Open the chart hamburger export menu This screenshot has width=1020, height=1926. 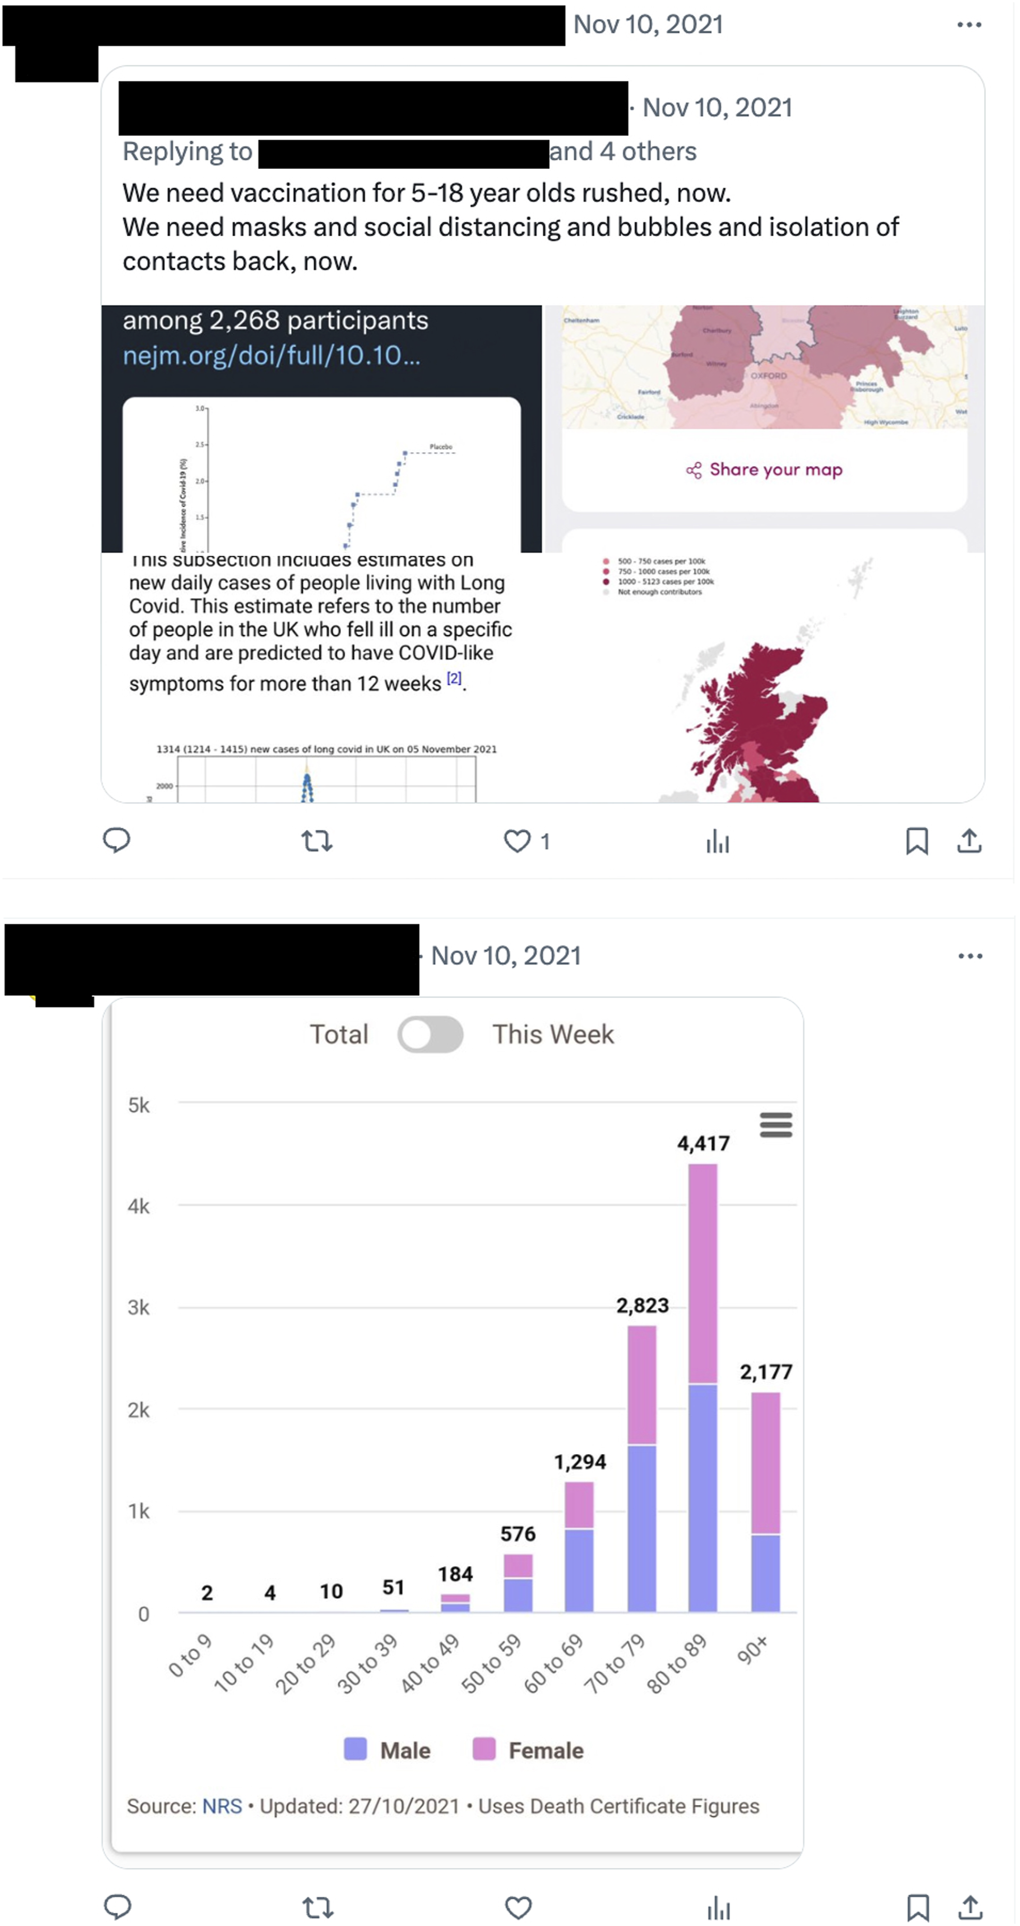(776, 1125)
